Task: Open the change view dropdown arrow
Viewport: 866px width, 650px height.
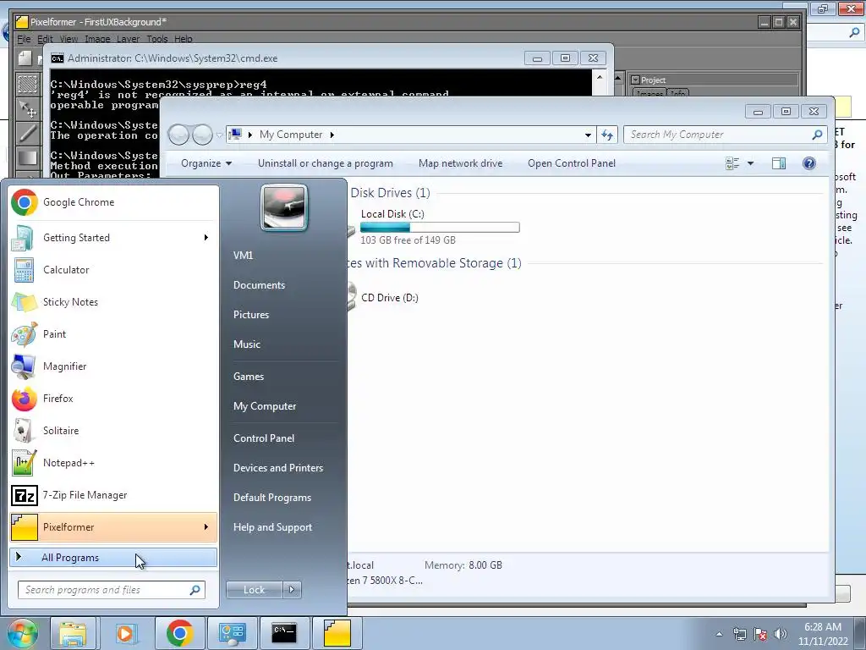Action: 751,163
